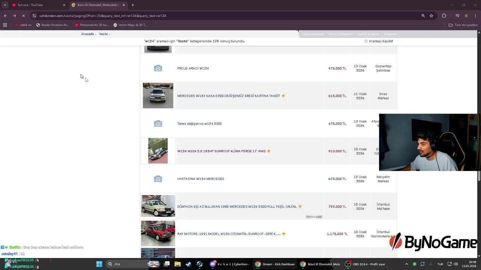Viewport: 481px width, 270px height.
Task: Click the badge icon beside W124 M104 title
Action: pos(269,151)
